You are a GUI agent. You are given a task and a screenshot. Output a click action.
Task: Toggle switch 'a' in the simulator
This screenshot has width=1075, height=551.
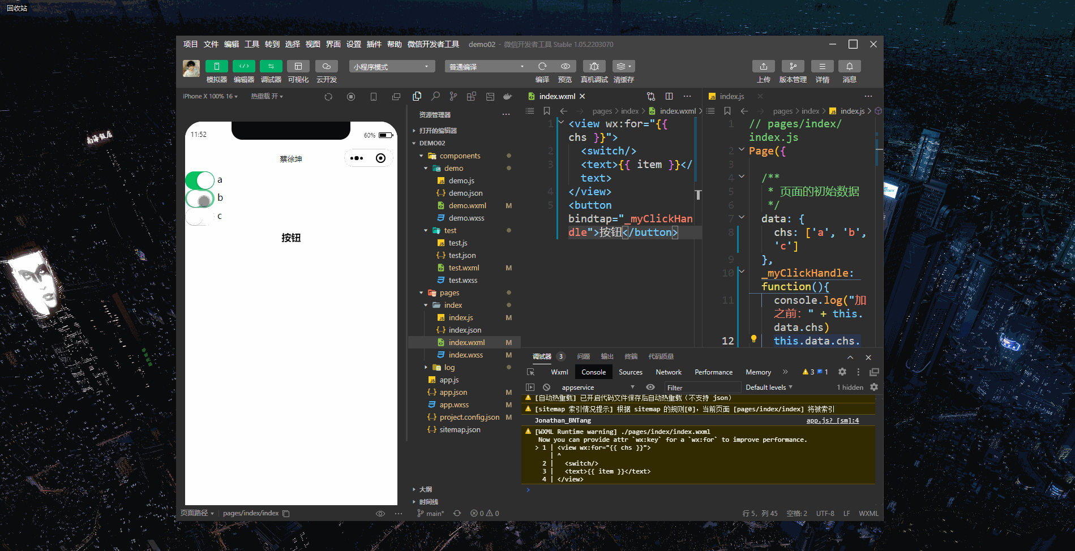200,180
